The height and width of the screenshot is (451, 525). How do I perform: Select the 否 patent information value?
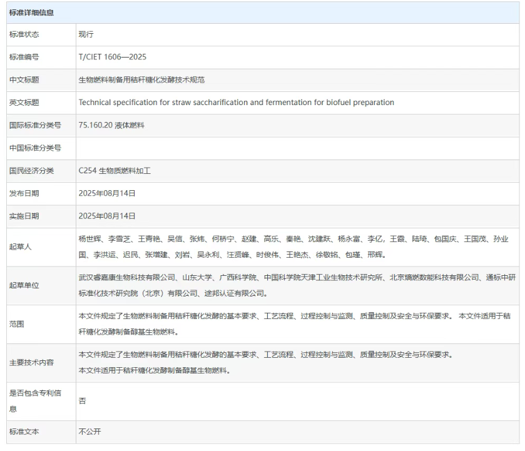click(x=82, y=401)
